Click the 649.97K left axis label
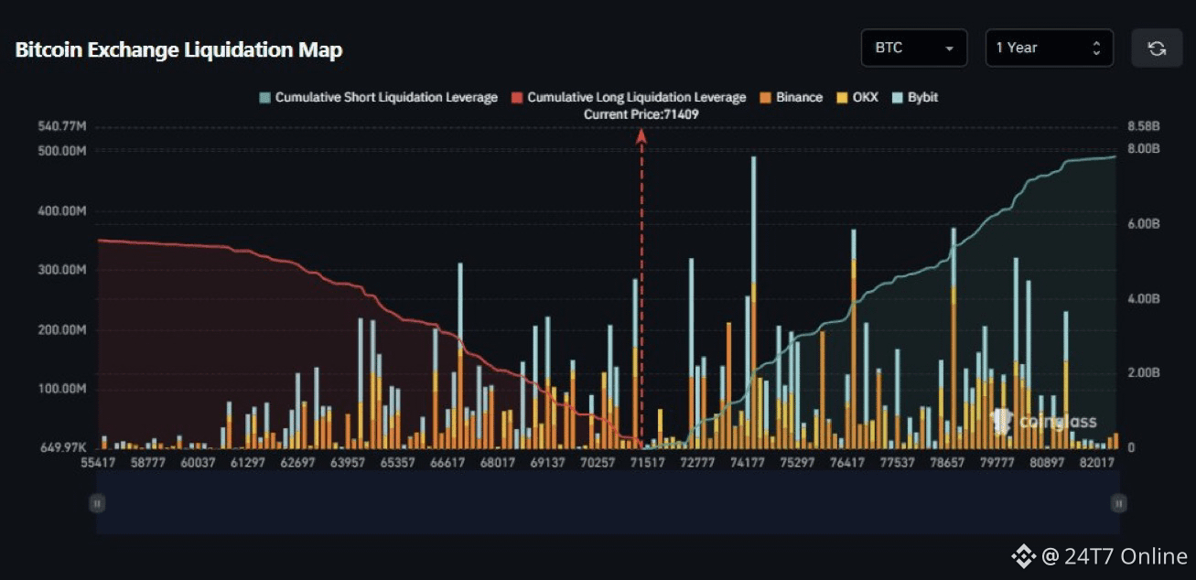 pyautogui.click(x=62, y=448)
